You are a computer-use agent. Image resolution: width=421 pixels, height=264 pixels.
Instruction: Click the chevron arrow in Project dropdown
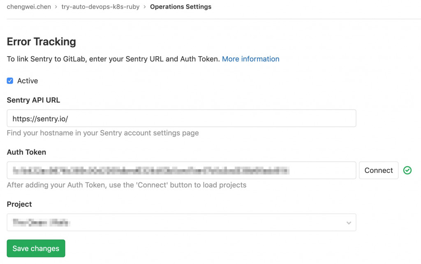(349, 223)
